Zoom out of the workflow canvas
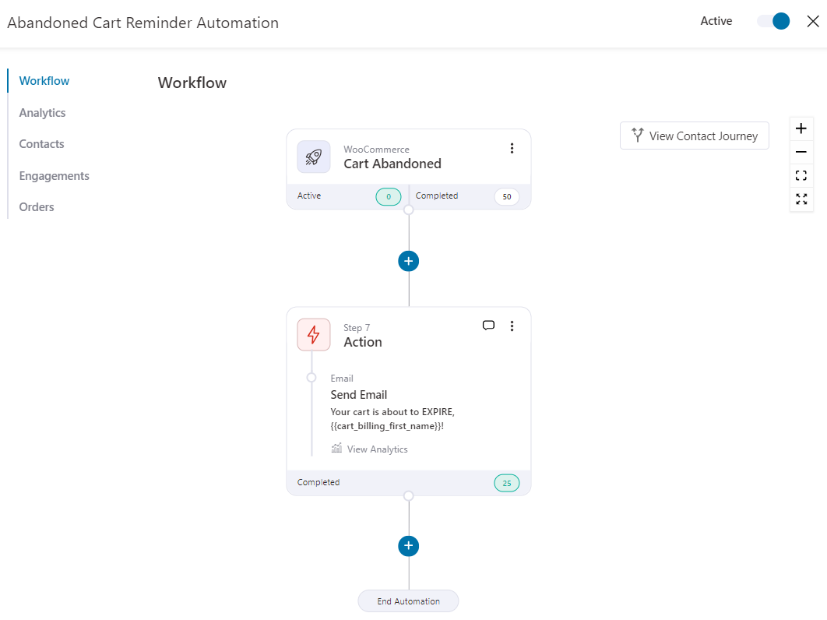This screenshot has height=620, width=827. click(801, 152)
